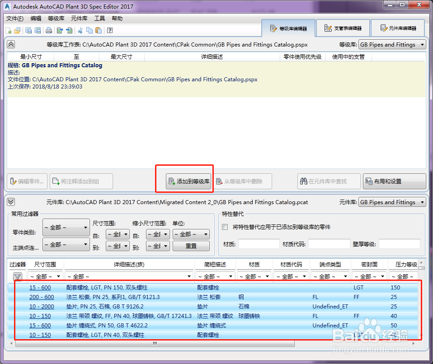Click 添加到等级库 button
This screenshot has width=433, height=364.
tap(188, 181)
